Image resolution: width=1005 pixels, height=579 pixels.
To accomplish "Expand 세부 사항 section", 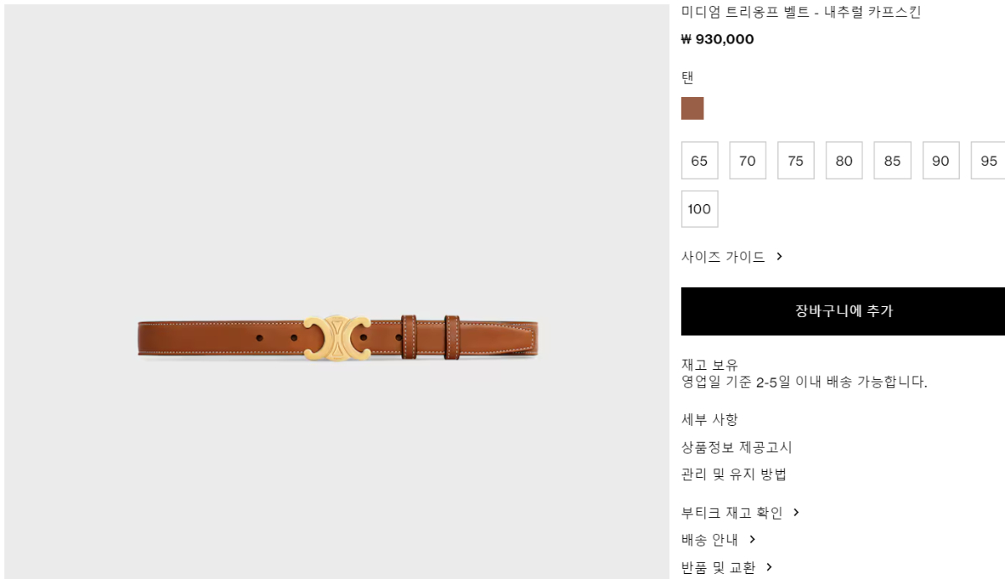I will click(x=710, y=420).
